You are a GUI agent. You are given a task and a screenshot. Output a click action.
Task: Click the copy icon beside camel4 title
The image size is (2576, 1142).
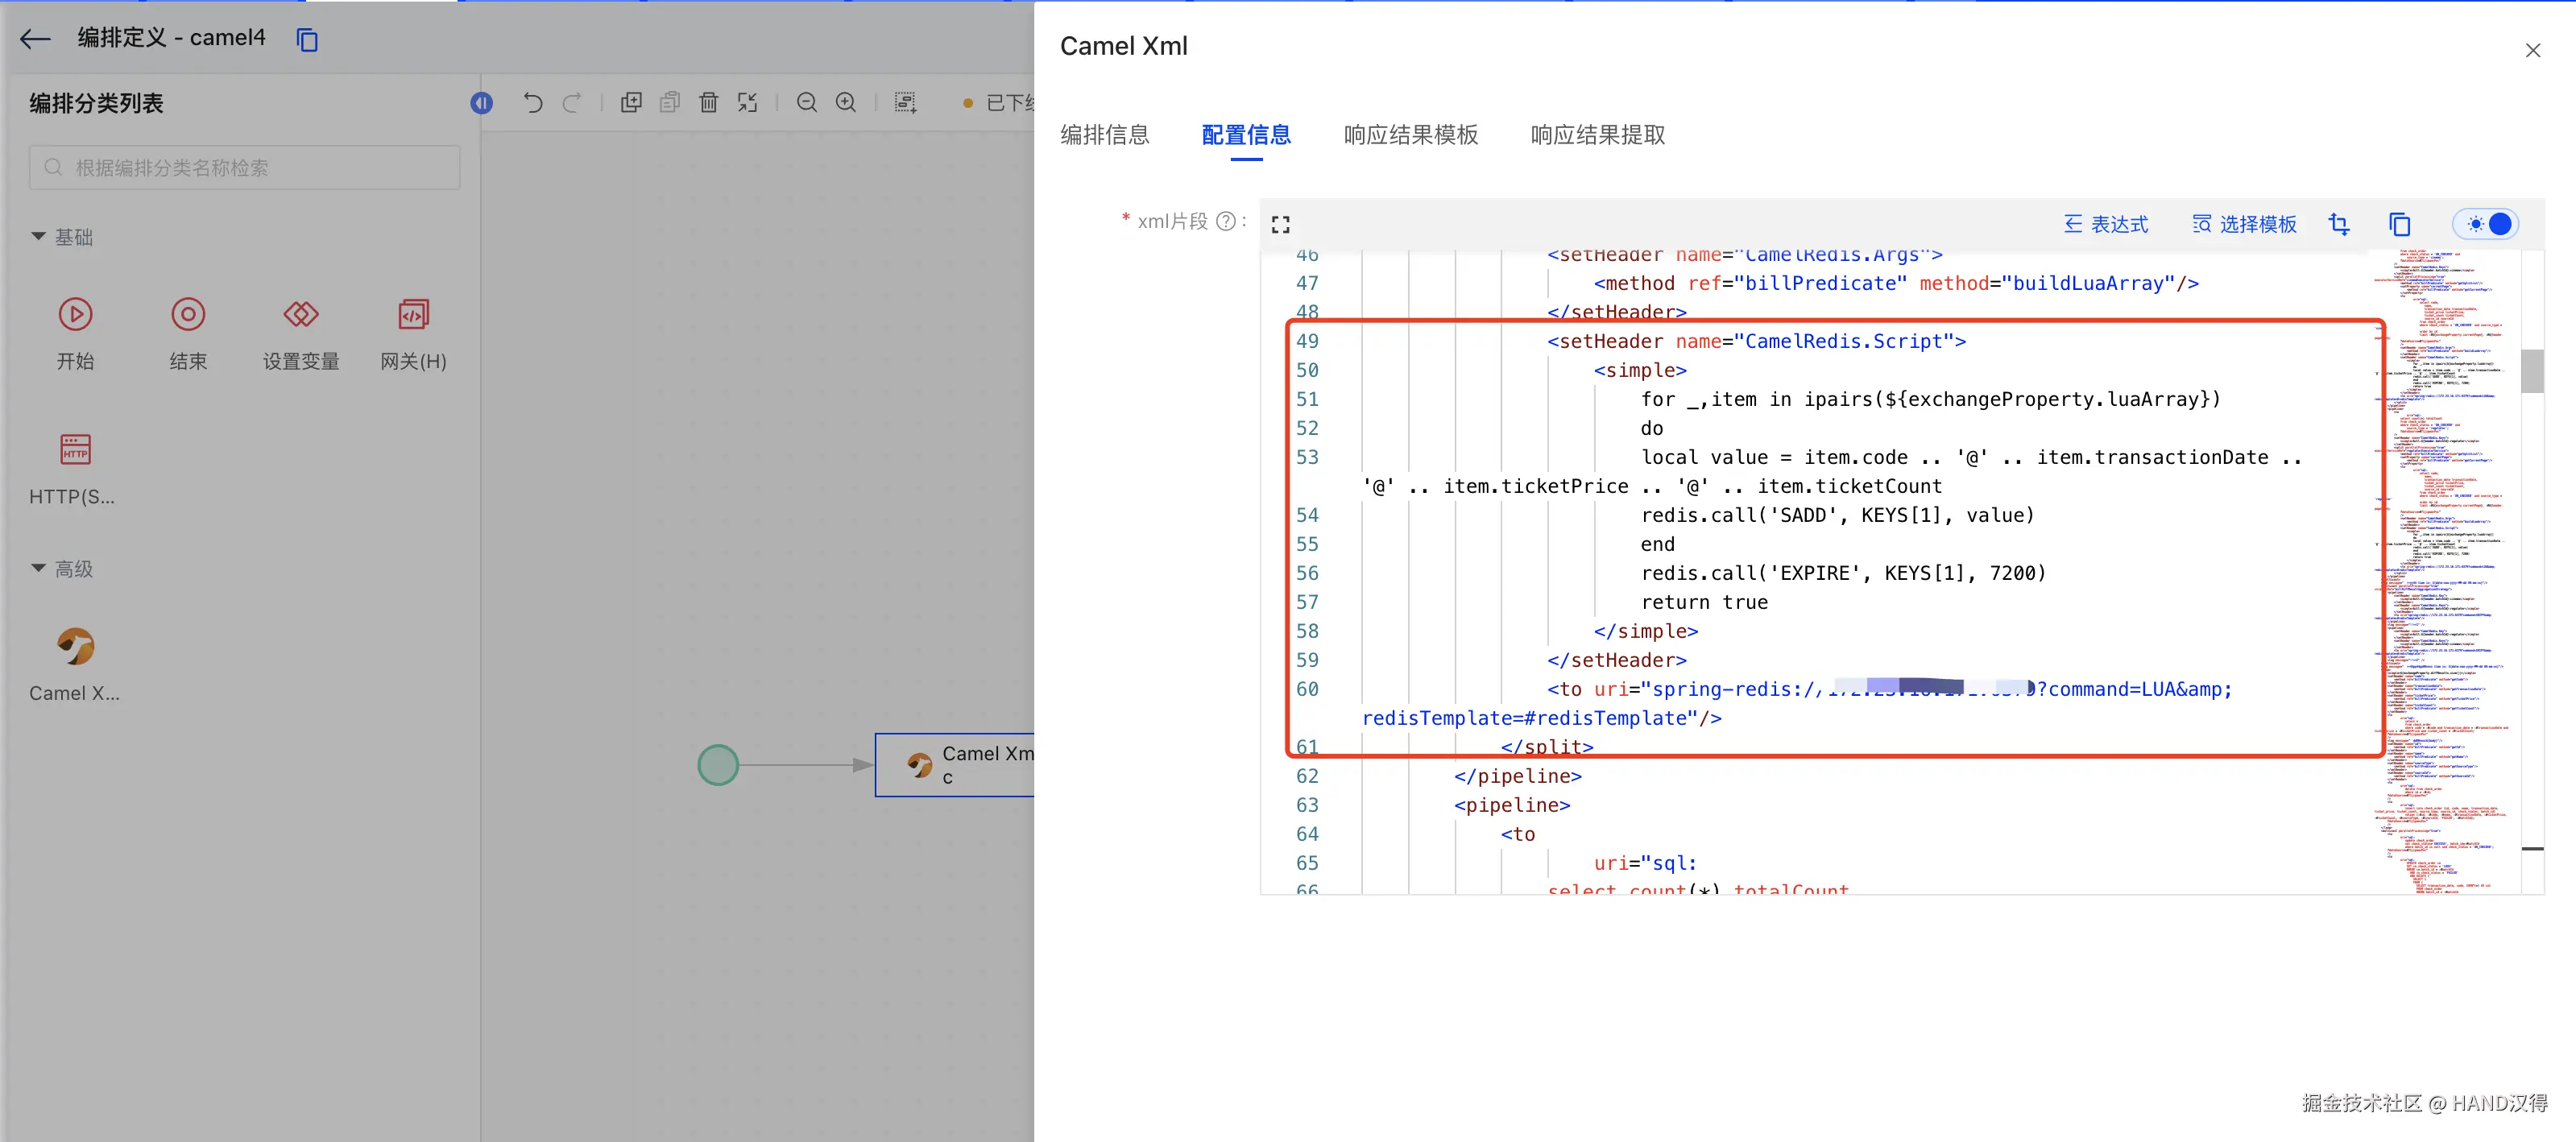click(x=307, y=40)
